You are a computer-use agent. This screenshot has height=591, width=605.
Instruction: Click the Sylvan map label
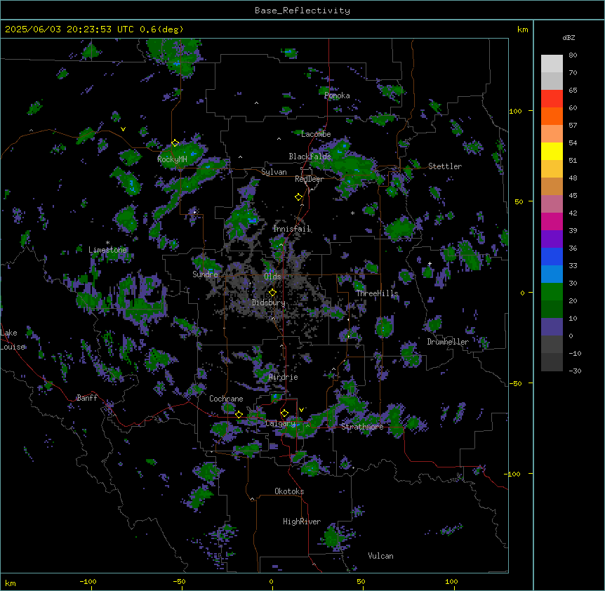tap(274, 172)
